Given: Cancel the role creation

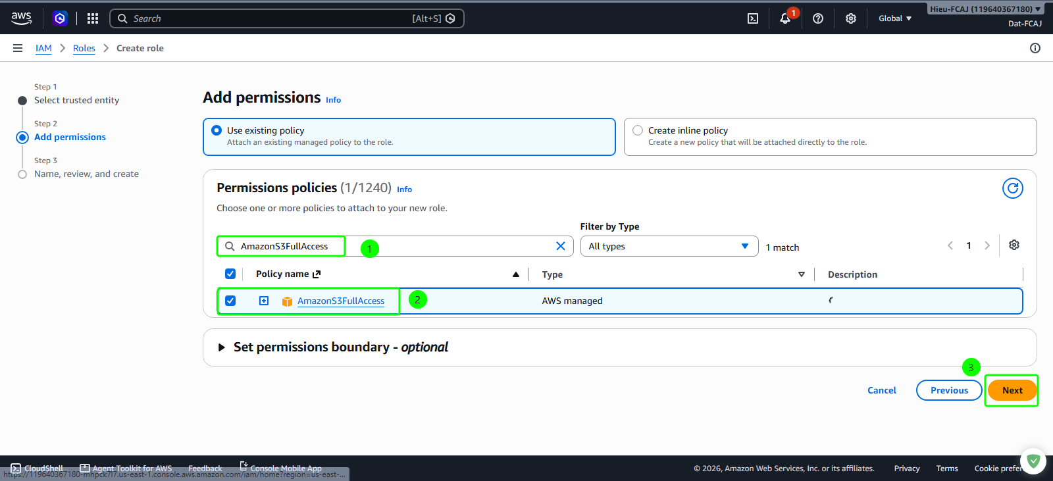Looking at the screenshot, I should coord(882,390).
